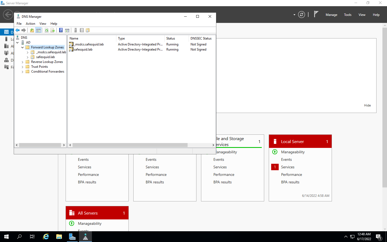Expand the safesquid.lab tree node
This screenshot has height=242, width=387.
point(27,57)
